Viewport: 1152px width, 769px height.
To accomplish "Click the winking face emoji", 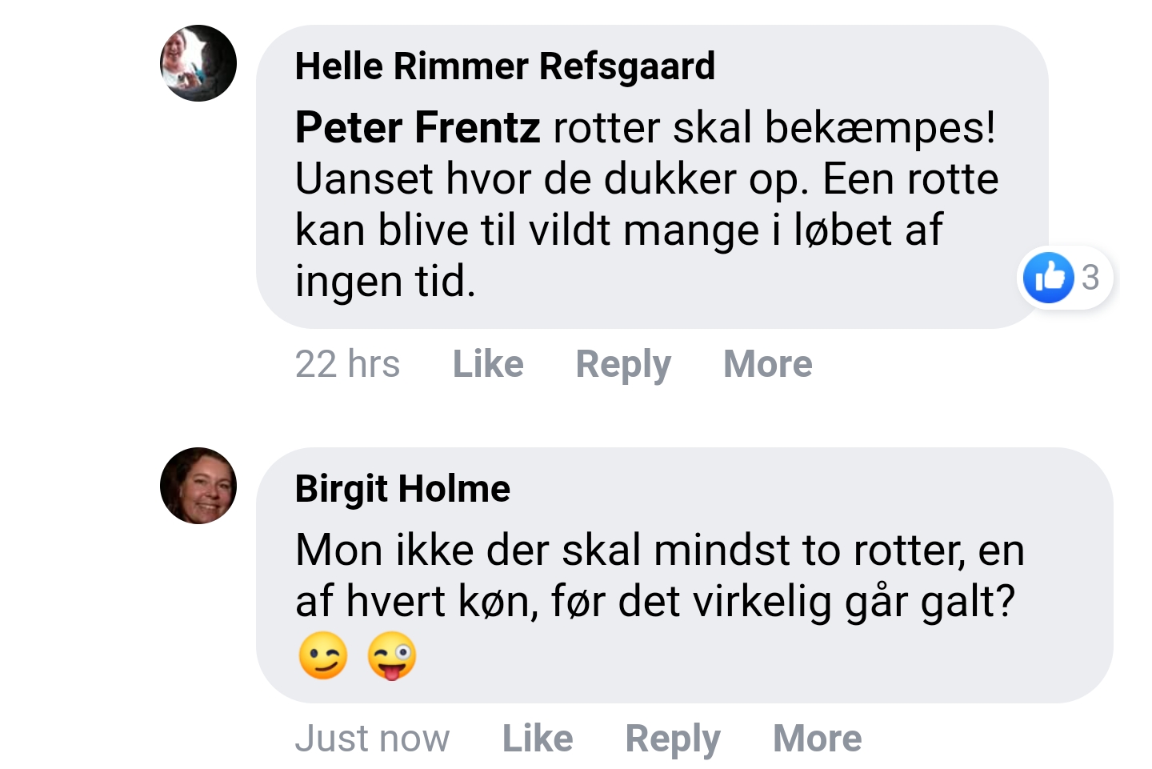I will tap(323, 656).
